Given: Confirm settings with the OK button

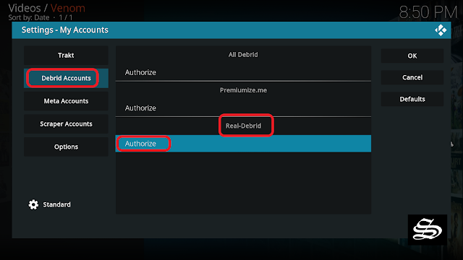Looking at the screenshot, I should pos(412,56).
